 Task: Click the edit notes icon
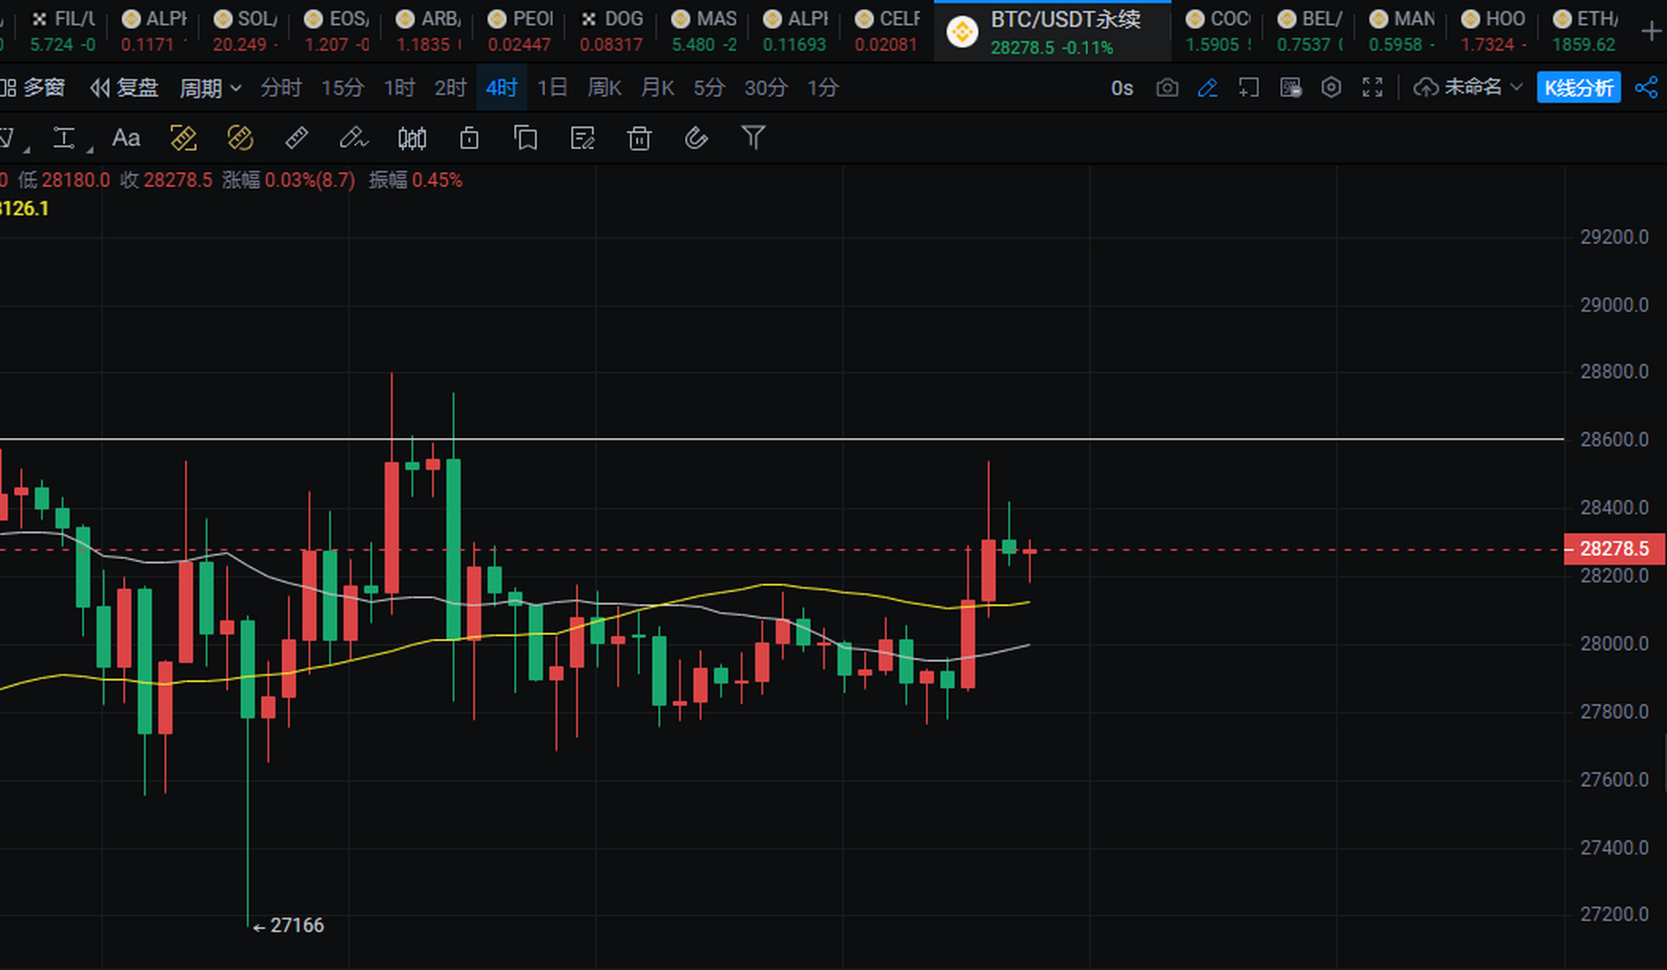[x=582, y=139]
